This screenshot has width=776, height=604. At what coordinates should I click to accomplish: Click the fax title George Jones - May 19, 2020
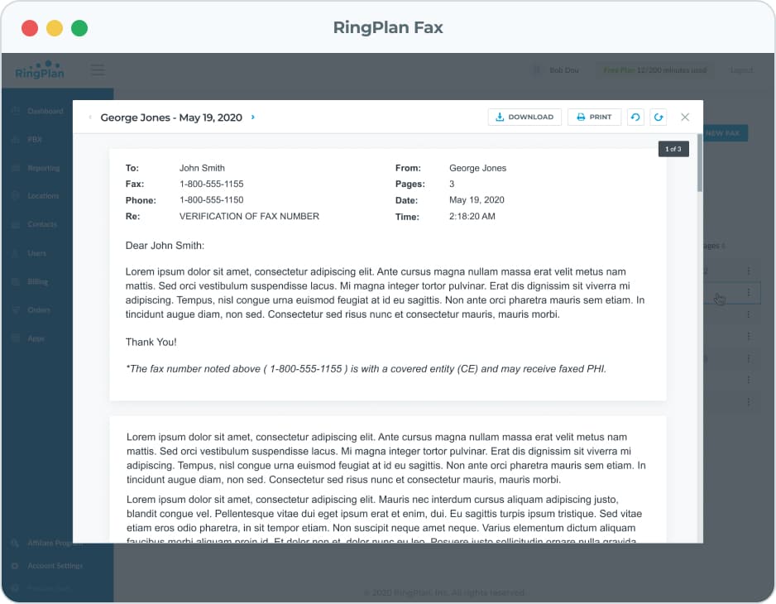click(x=171, y=117)
